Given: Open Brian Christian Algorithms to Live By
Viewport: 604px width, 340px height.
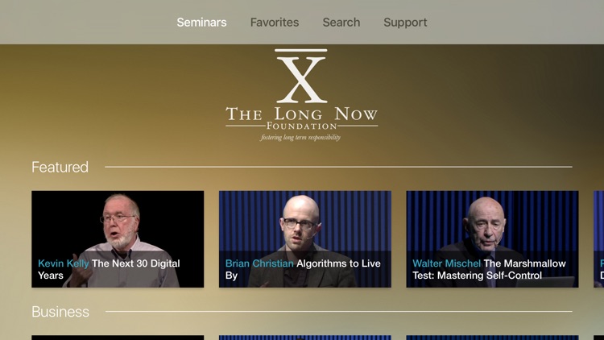Looking at the screenshot, I should (x=305, y=239).
